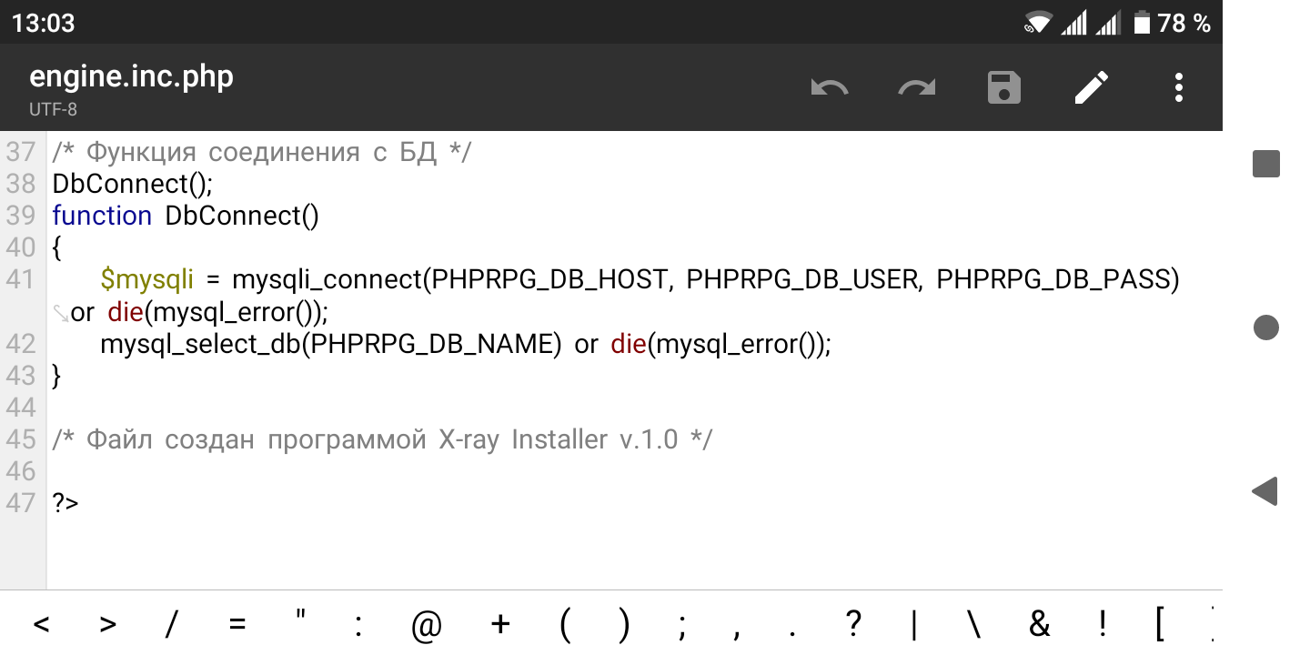The width and height of the screenshot is (1310, 655).
Task: Tap the battery status icon
Action: [x=1143, y=23]
